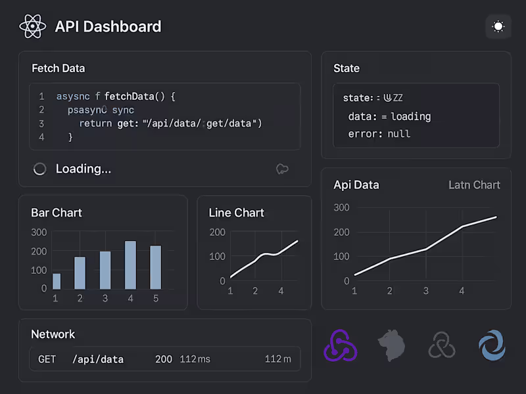Image resolution: width=526 pixels, height=394 pixels.
Task: Select the purple Redux logo icon
Action: [x=340, y=346]
